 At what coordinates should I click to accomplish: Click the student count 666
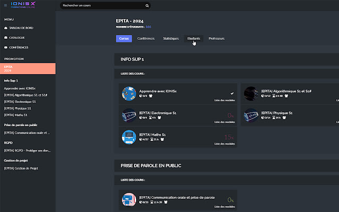point(148,27)
